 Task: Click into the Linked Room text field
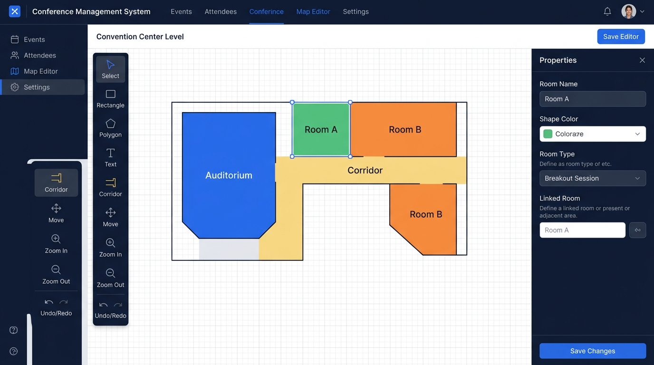[x=582, y=230]
